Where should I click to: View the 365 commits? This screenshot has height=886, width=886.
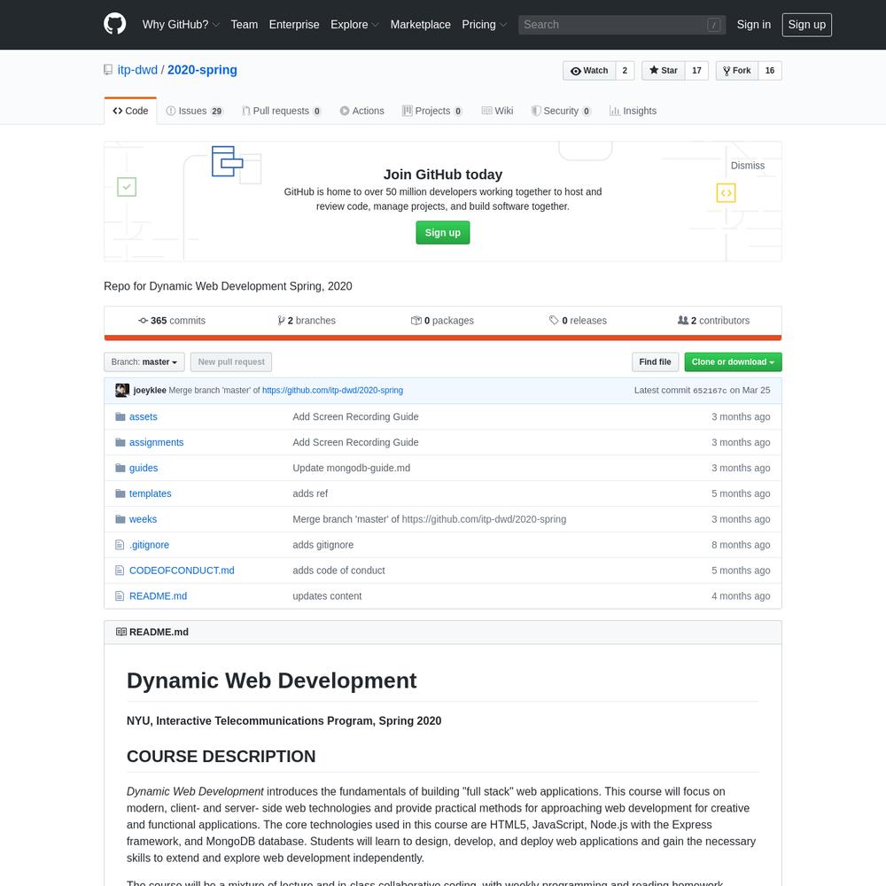click(x=172, y=321)
